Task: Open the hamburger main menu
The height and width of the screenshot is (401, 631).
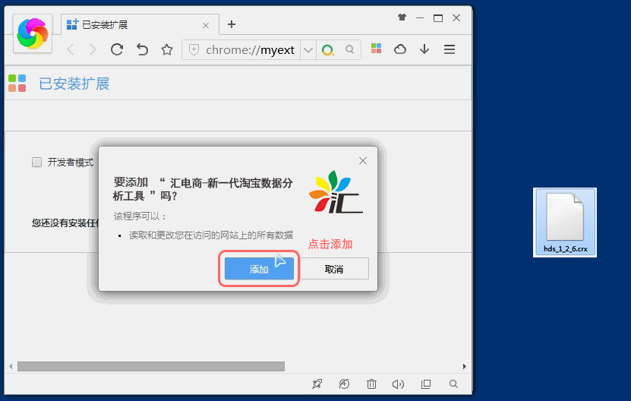Action: click(x=450, y=49)
